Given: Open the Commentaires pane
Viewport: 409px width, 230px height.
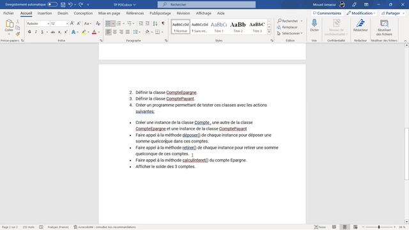Looking at the screenshot, I should (x=327, y=13).
